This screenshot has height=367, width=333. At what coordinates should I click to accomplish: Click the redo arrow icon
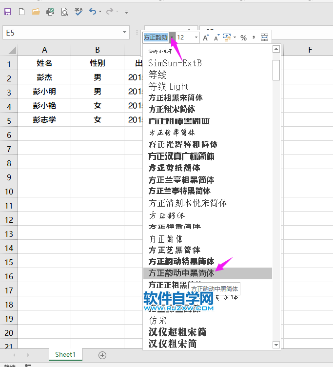click(x=110, y=11)
